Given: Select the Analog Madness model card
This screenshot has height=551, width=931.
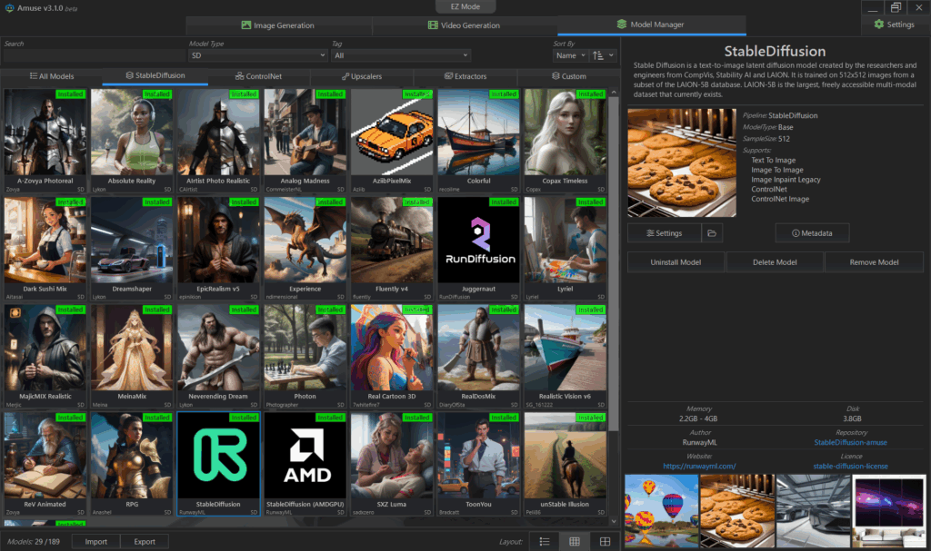Looking at the screenshot, I should pos(305,142).
